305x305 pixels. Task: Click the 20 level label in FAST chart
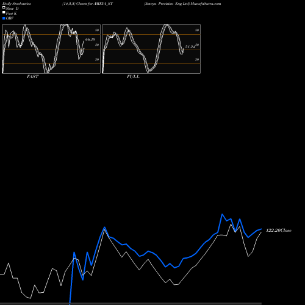click(97, 59)
